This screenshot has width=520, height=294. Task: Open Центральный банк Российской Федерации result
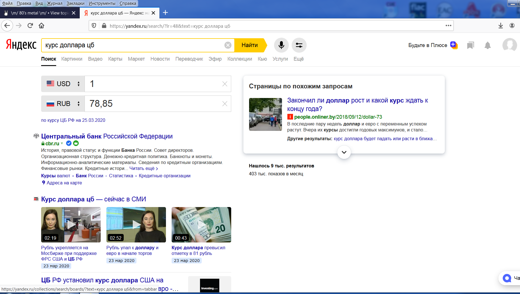tap(107, 136)
